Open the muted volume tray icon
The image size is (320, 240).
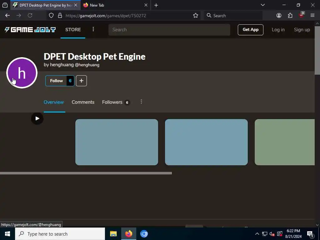(272, 234)
